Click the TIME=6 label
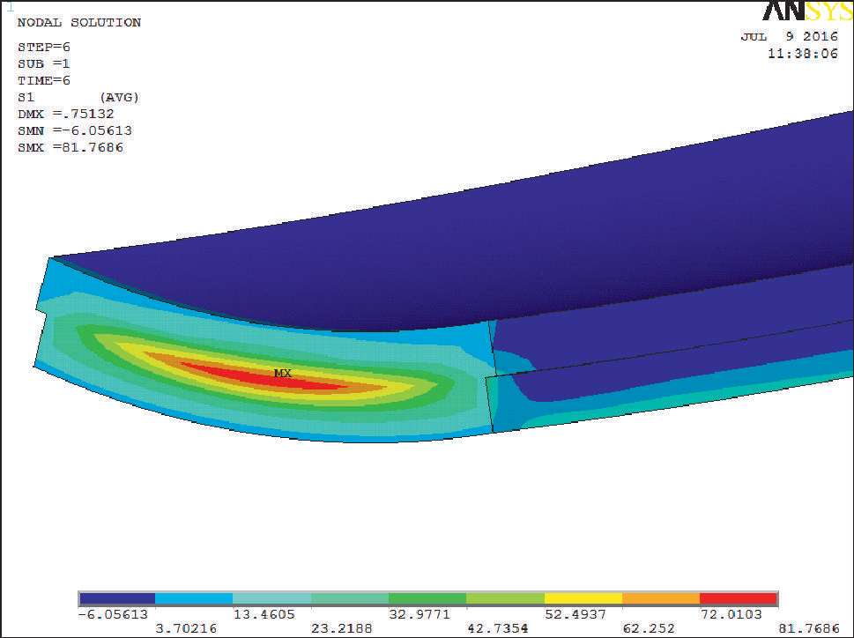This screenshot has width=854, height=638. tap(43, 80)
